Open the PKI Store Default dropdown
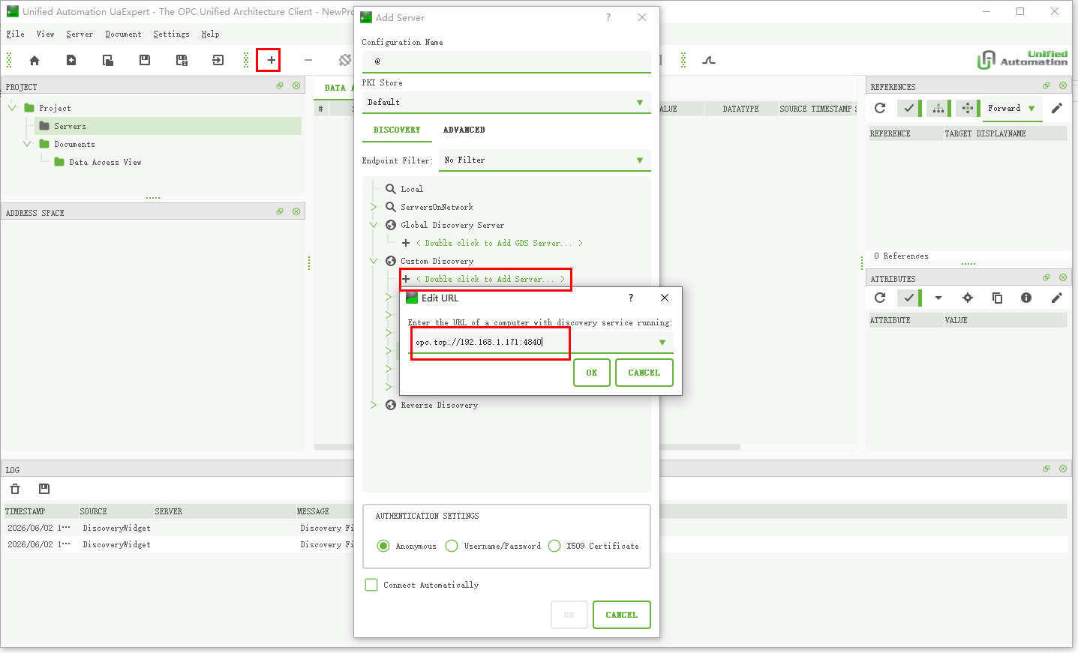This screenshot has height=653, width=1078. click(x=506, y=103)
